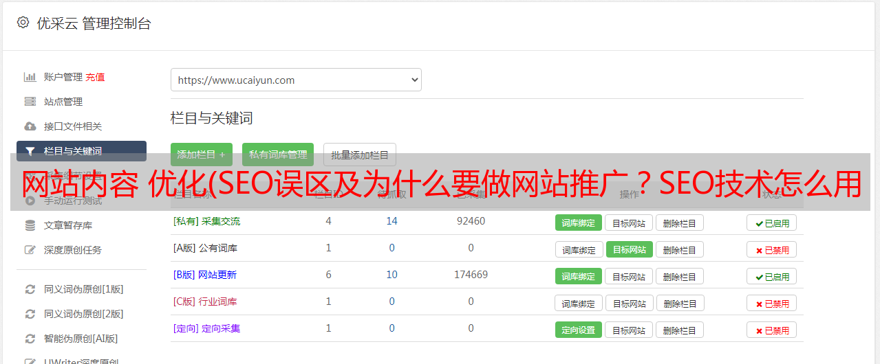The width and height of the screenshot is (880, 364).
Task: Click the database icon for 文章暂存库
Action: pos(30,225)
